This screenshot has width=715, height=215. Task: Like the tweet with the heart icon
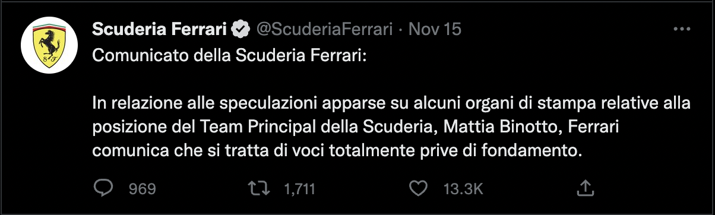tap(419, 188)
